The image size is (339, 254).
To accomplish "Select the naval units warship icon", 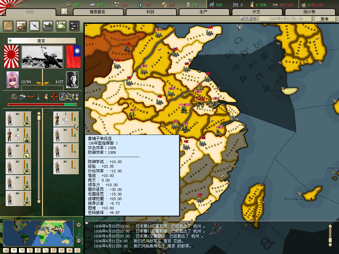I will tap(48, 26).
